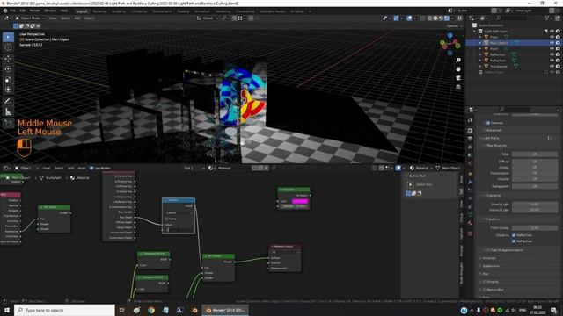
Task: Expand the Subdivision panel
Action: pyautogui.click(x=491, y=266)
